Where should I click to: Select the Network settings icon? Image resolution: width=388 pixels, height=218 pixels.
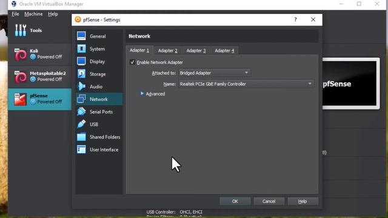[81, 99]
